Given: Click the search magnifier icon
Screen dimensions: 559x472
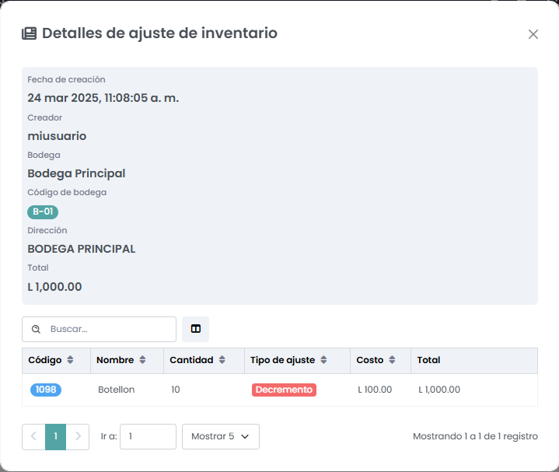Looking at the screenshot, I should point(36,329).
